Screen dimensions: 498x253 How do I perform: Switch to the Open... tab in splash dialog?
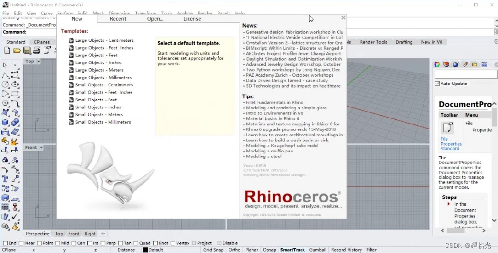[x=155, y=19]
